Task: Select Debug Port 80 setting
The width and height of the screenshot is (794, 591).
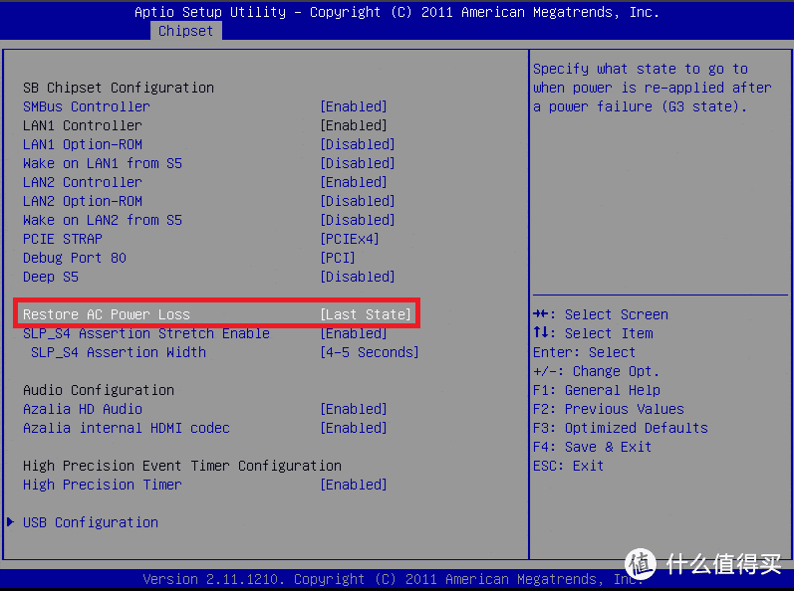Action: (x=75, y=258)
